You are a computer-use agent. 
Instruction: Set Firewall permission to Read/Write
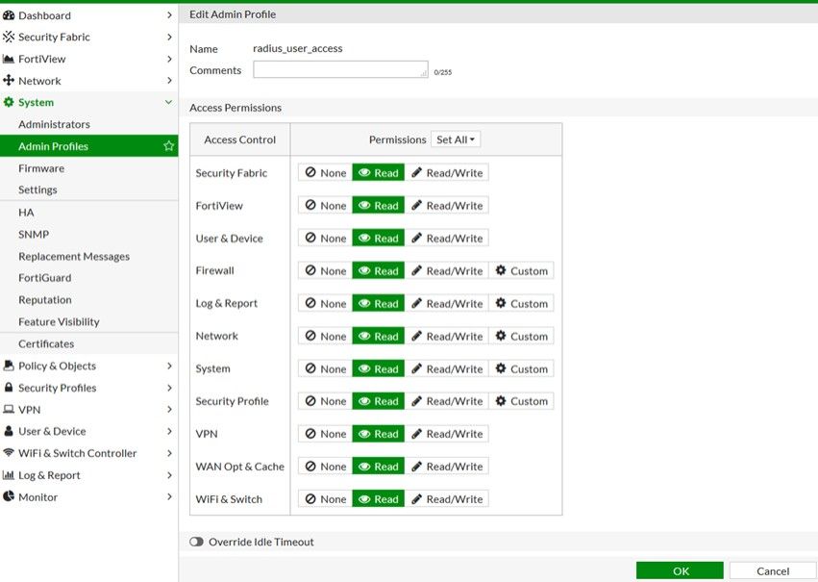coord(447,270)
